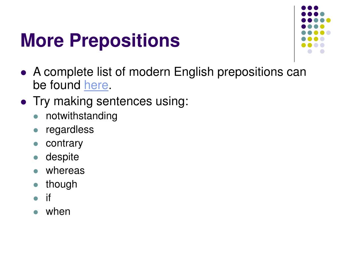The height and width of the screenshot is (254, 338).
Task: Click the teal bullet beside 'notwithstanding'
Action: click(36, 117)
